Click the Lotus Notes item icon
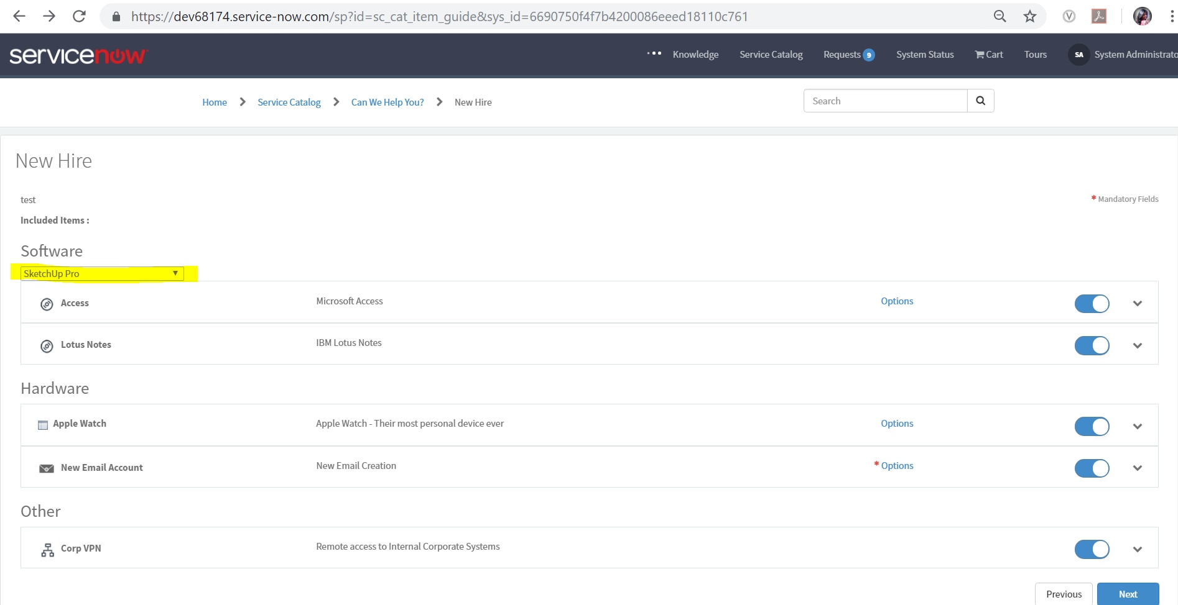The width and height of the screenshot is (1178, 605). point(47,346)
